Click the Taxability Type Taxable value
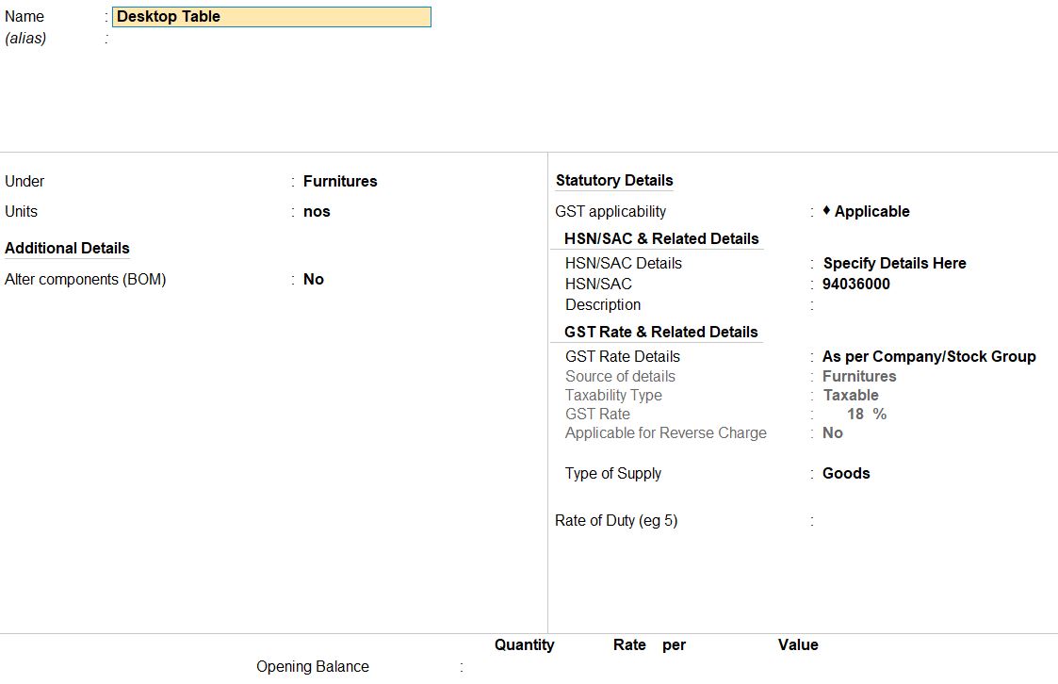 pos(850,396)
